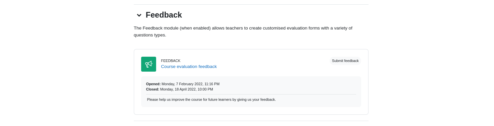The height and width of the screenshot is (126, 494).
Task: Click the Feedback section heading
Action: (x=164, y=15)
